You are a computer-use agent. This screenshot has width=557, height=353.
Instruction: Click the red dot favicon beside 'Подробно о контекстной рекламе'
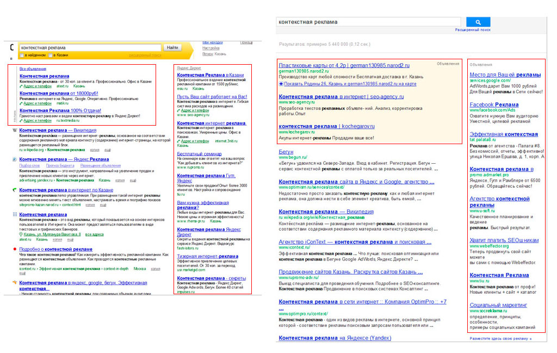coord(14,249)
